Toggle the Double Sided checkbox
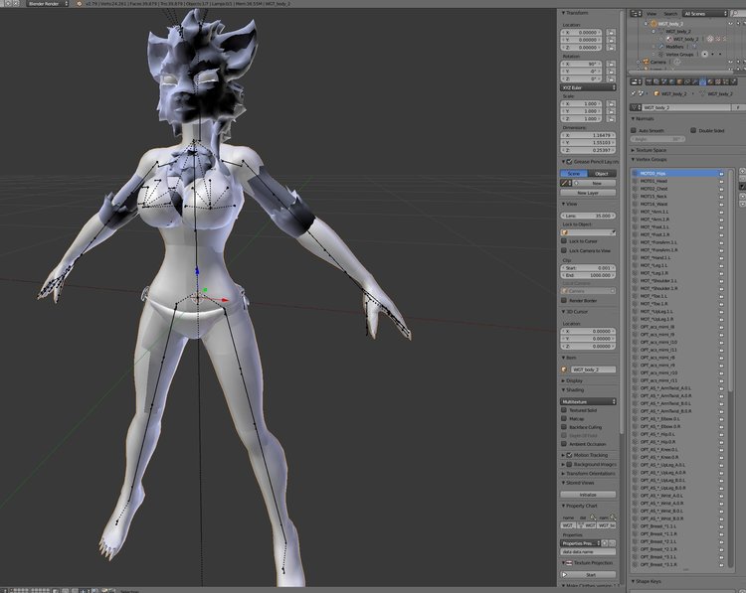 coord(693,130)
